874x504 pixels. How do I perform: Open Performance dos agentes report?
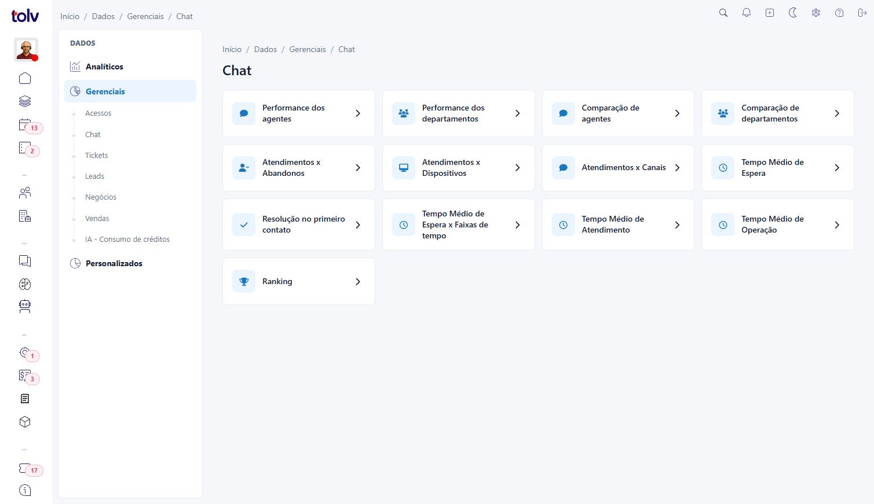299,113
